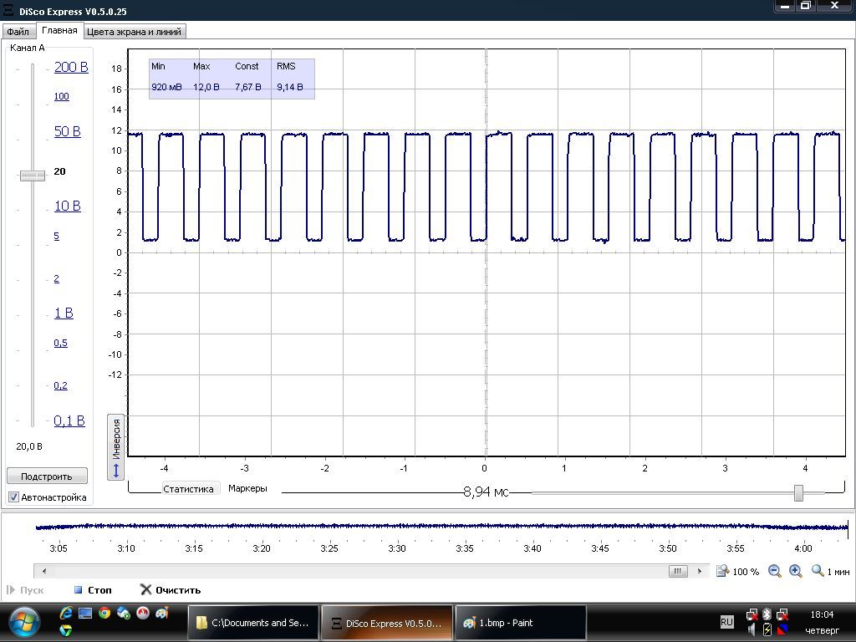Open the Цвета экрана и линий tab

tap(135, 32)
